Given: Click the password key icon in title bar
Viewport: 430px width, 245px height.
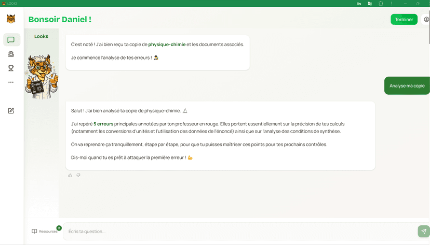Looking at the screenshot, I should coord(359,3).
